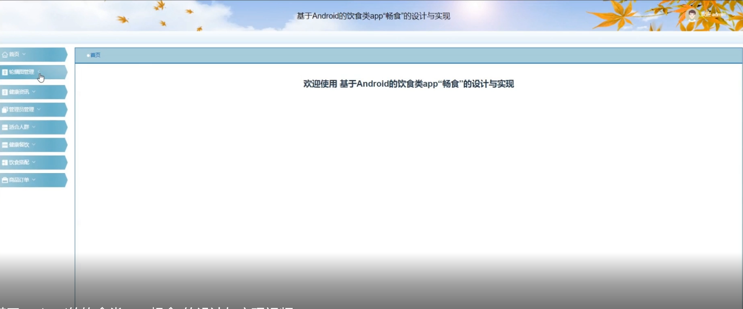
Task: Click the icon beside 适合人群
Action: [5, 127]
